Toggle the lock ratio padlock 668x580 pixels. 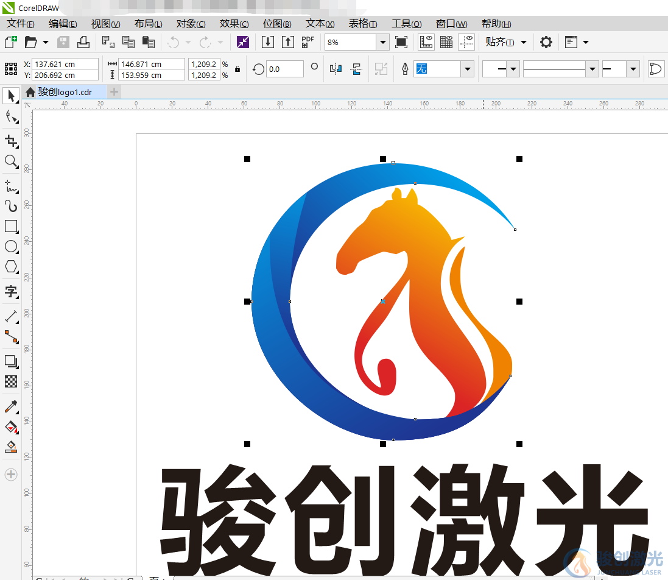[x=237, y=69]
